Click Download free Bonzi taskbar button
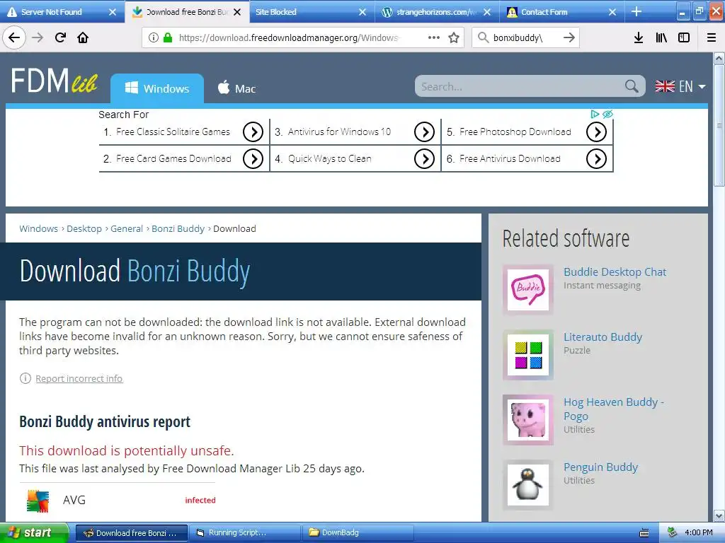 132,532
